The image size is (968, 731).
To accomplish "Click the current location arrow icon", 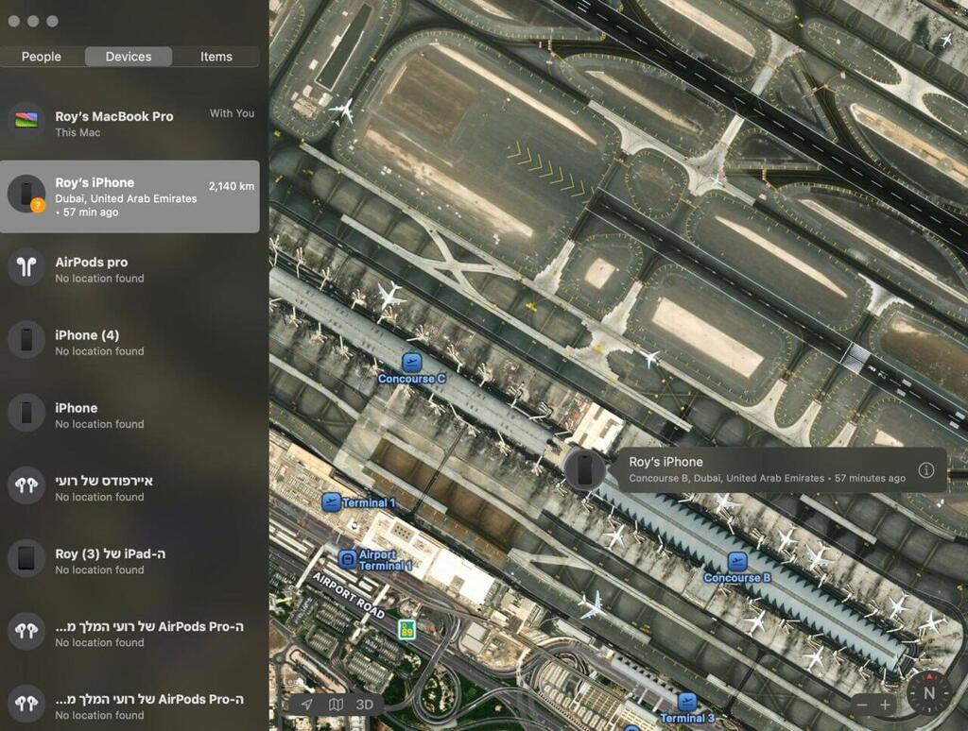I will pyautogui.click(x=305, y=704).
